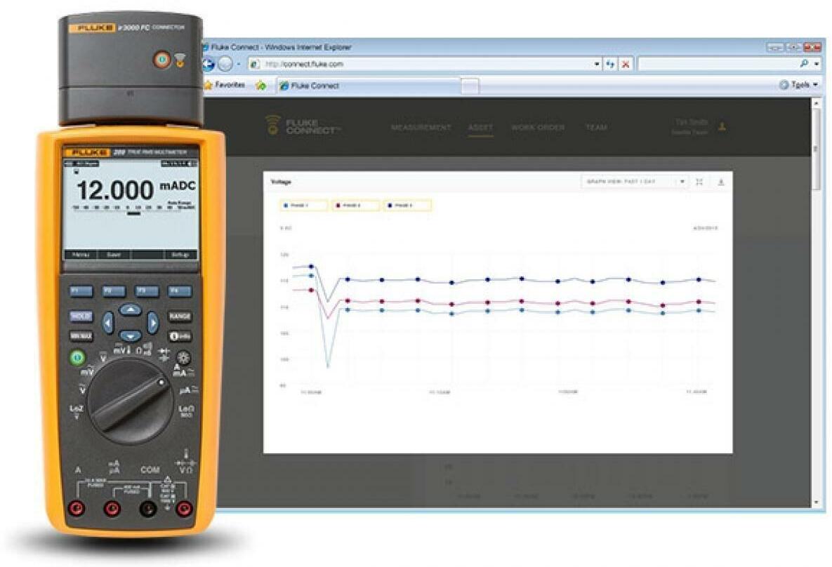The height and width of the screenshot is (567, 832).
Task: Click the A input jack on multimeter
Action: (77, 509)
